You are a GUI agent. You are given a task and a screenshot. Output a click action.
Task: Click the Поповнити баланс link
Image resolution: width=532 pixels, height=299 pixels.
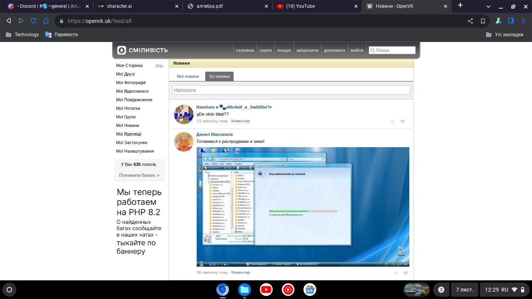tap(139, 175)
